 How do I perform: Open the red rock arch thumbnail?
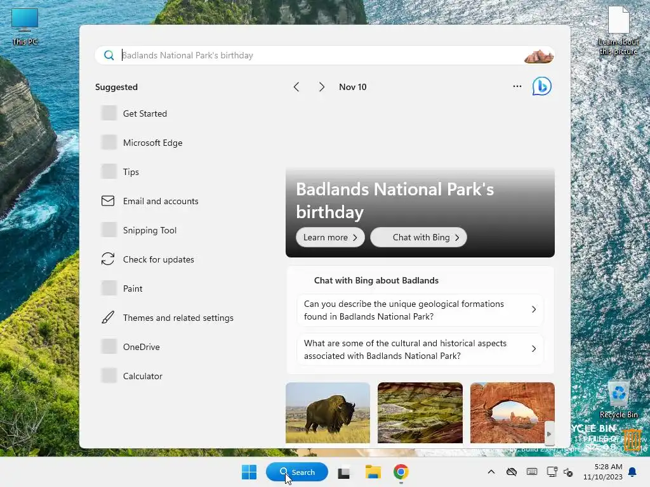512,413
